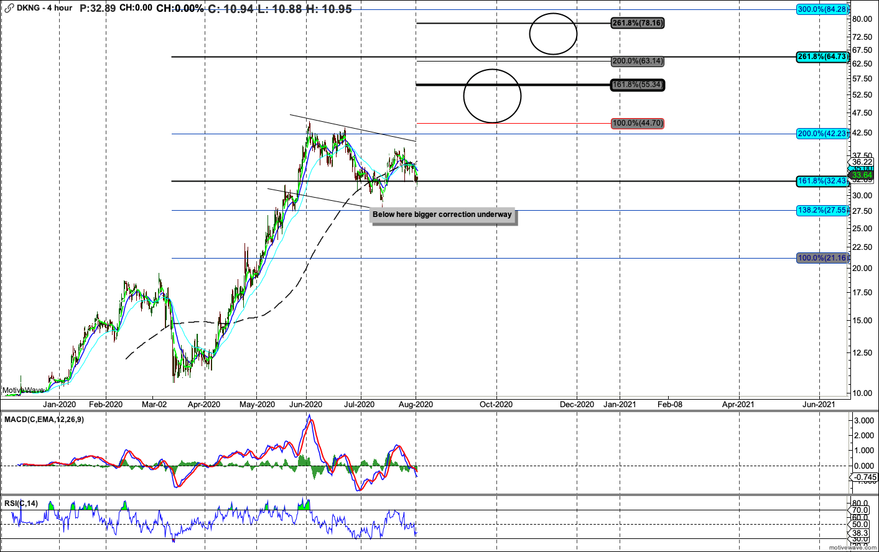Screen dimensions: 879x552
Task: Click the Aug-2020 date axis label
Action: (x=416, y=404)
